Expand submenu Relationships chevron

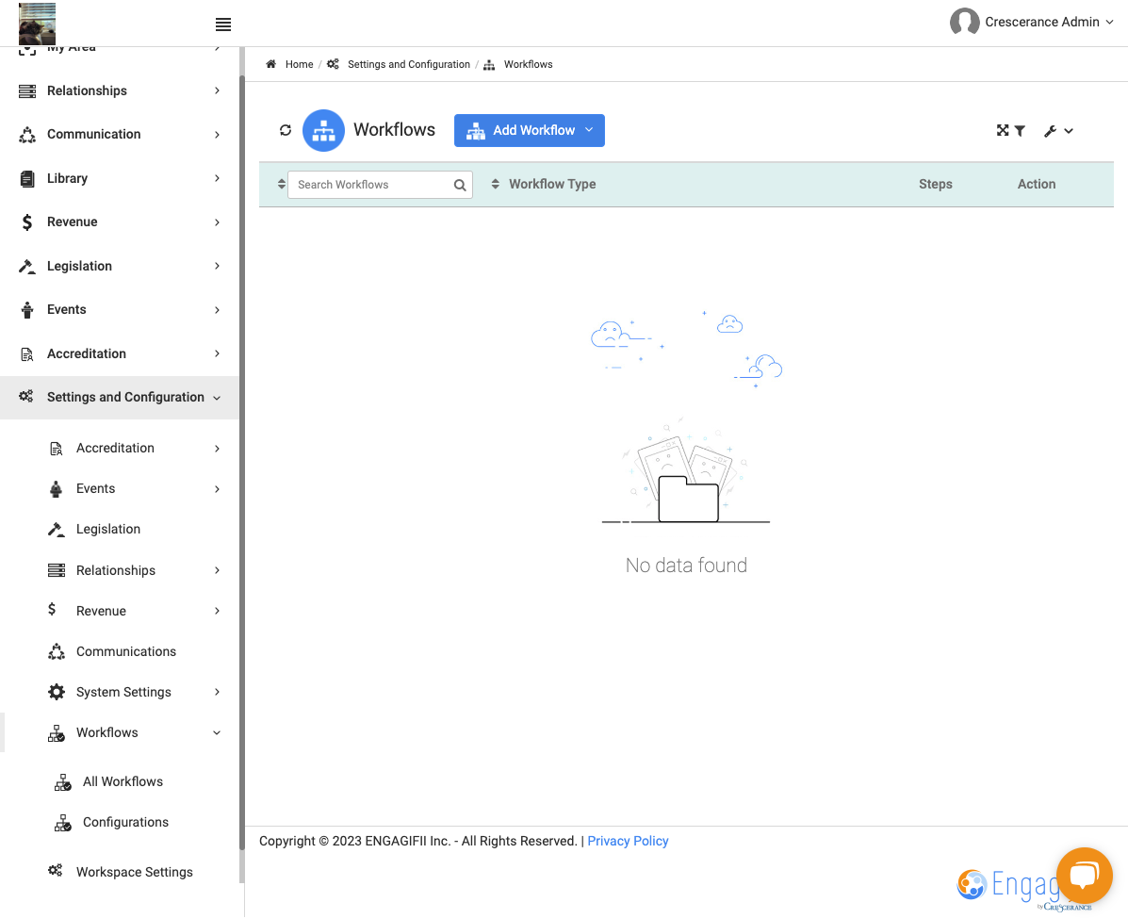[217, 570]
